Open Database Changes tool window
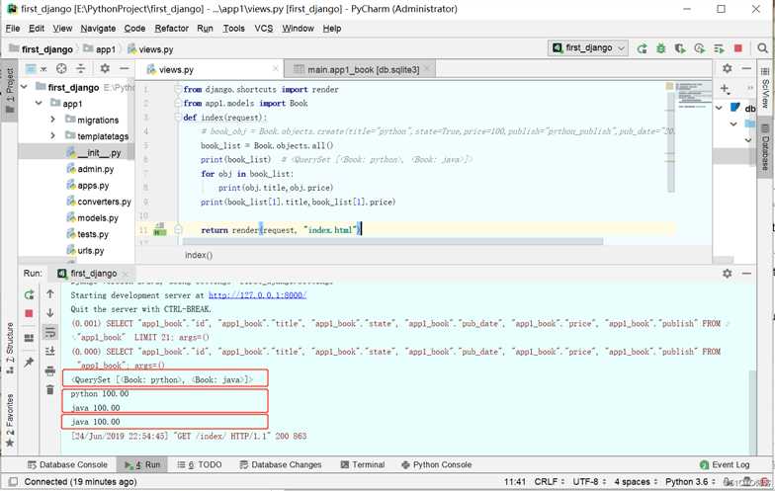The width and height of the screenshot is (775, 491). [x=281, y=464]
